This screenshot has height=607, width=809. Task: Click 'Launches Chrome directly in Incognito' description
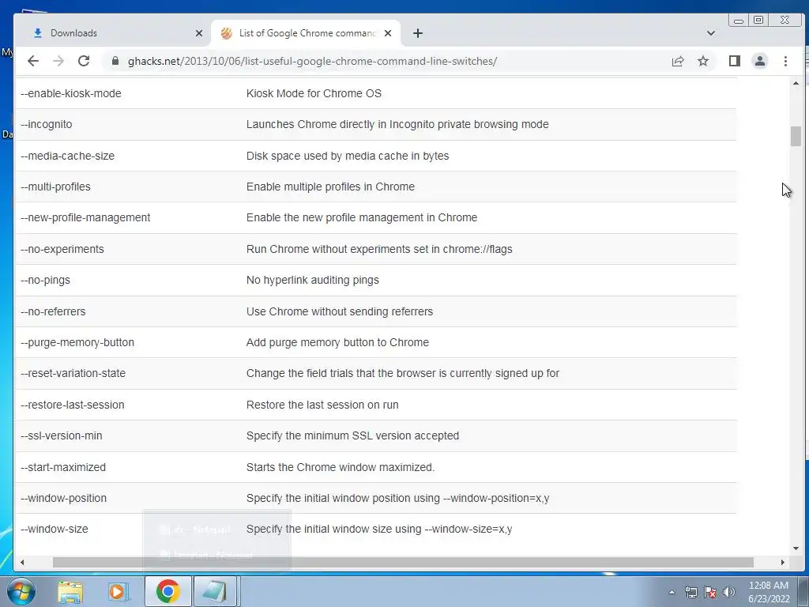coord(397,124)
